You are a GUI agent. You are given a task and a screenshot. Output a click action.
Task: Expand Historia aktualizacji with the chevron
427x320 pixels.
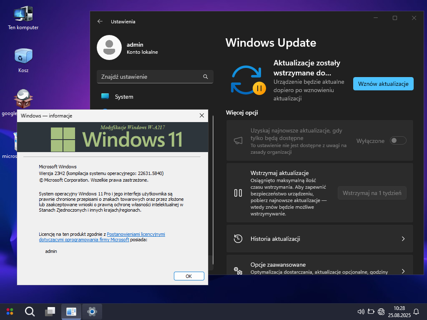click(403, 239)
